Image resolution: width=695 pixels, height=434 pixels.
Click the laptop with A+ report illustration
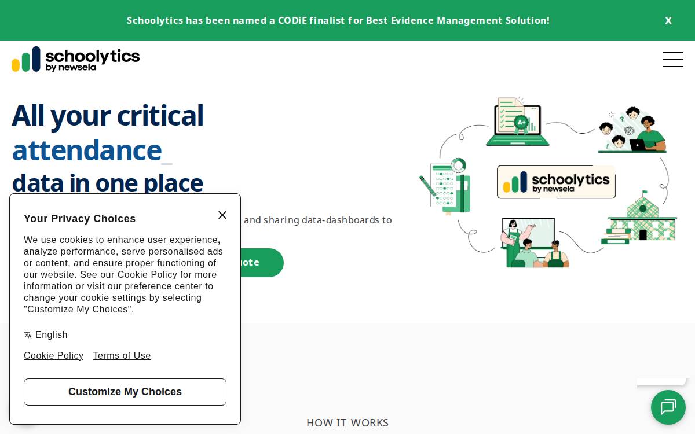tap(517, 122)
